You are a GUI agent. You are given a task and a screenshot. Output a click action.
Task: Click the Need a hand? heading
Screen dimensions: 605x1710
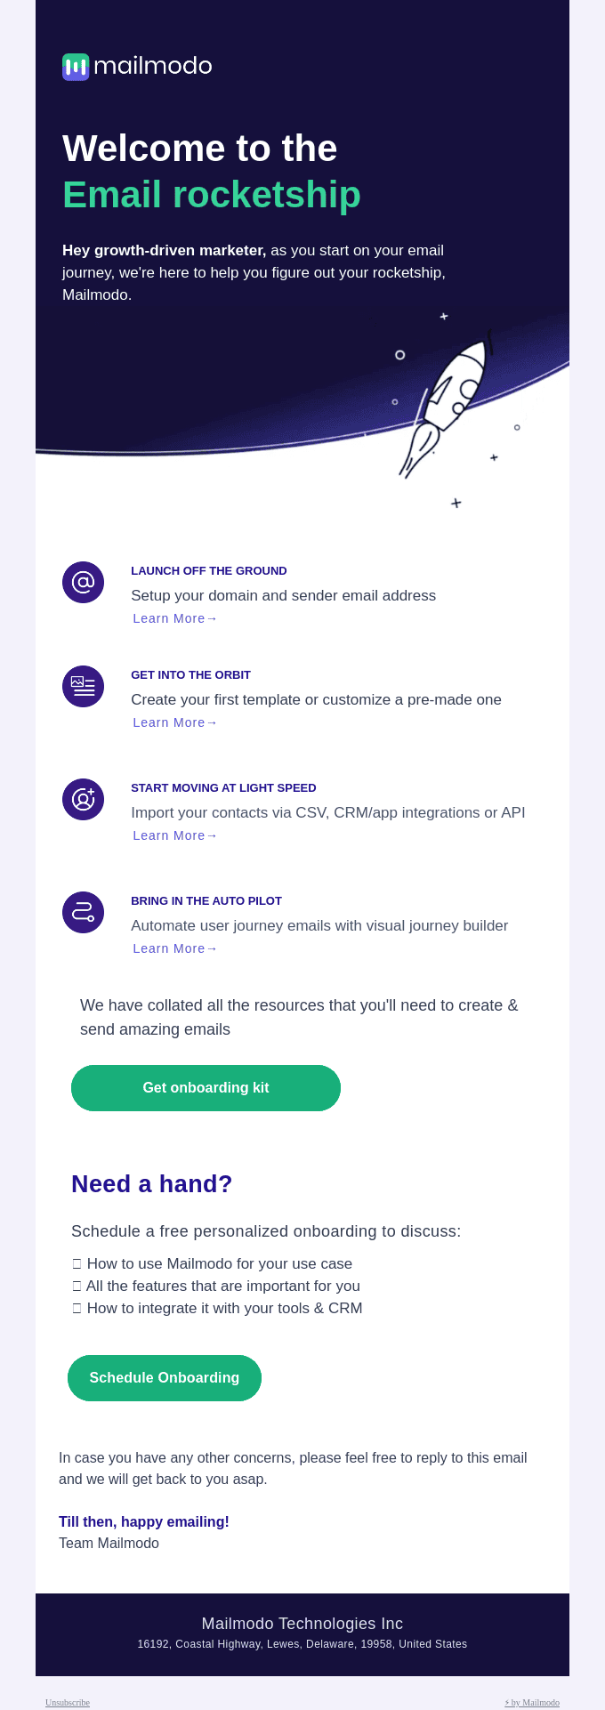pos(152,1184)
